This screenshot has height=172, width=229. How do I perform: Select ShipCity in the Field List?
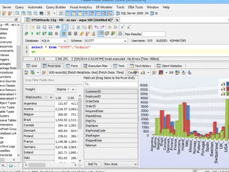click(111, 121)
